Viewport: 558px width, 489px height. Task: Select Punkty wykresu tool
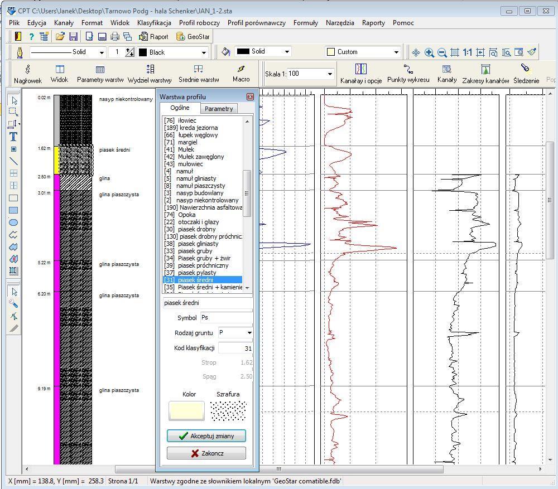click(408, 74)
